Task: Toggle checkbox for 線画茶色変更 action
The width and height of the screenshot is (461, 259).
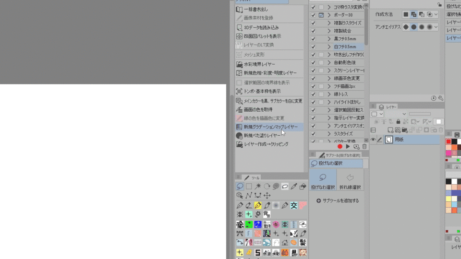Action: pos(313,78)
